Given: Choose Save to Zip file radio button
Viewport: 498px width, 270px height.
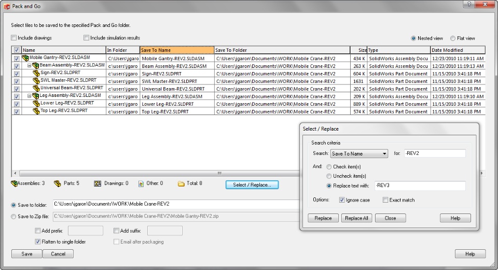Looking at the screenshot, I should pyautogui.click(x=13, y=217).
